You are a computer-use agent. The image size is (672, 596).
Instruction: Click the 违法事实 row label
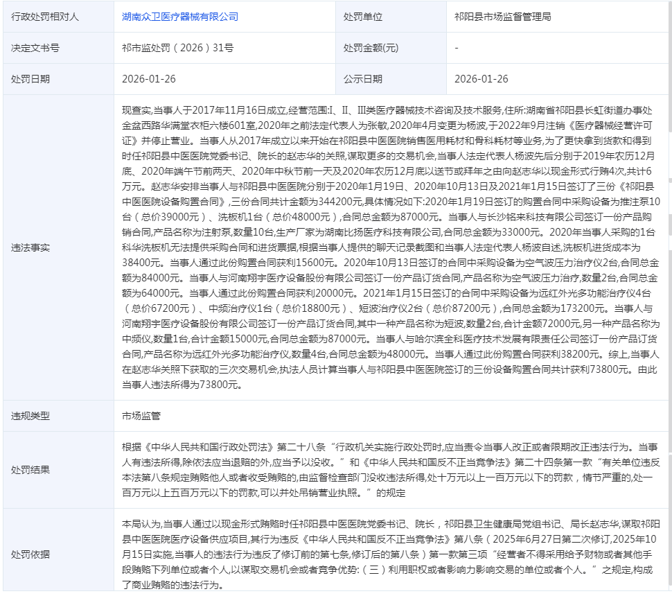click(x=30, y=247)
